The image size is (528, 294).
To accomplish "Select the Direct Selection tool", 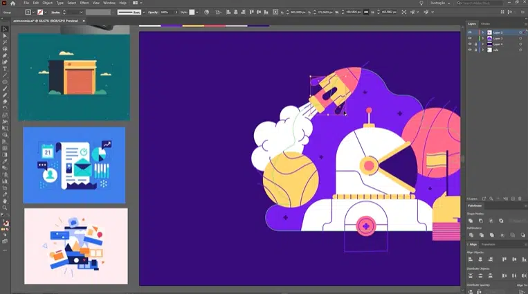I will 5,35.
